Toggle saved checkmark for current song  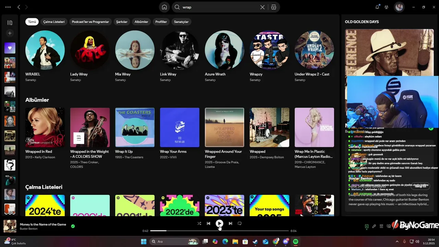(73, 226)
